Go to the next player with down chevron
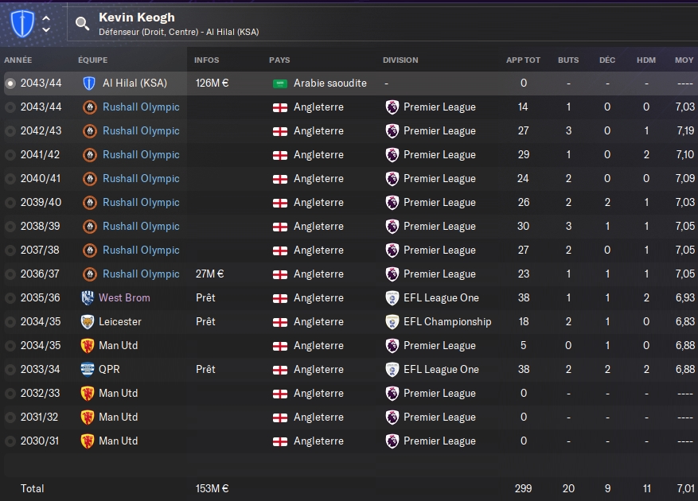The height and width of the screenshot is (501, 698). click(x=46, y=30)
